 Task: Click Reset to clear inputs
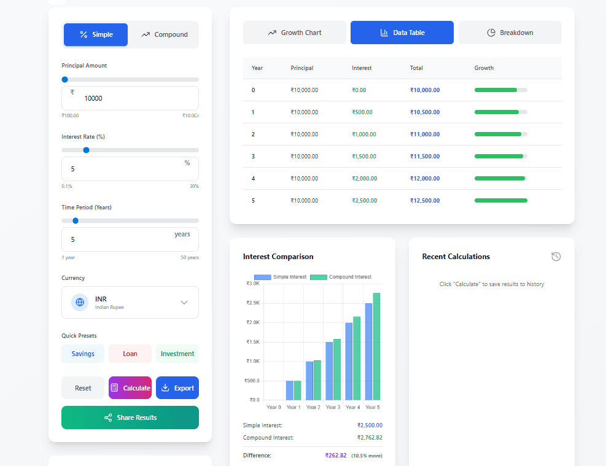point(82,387)
